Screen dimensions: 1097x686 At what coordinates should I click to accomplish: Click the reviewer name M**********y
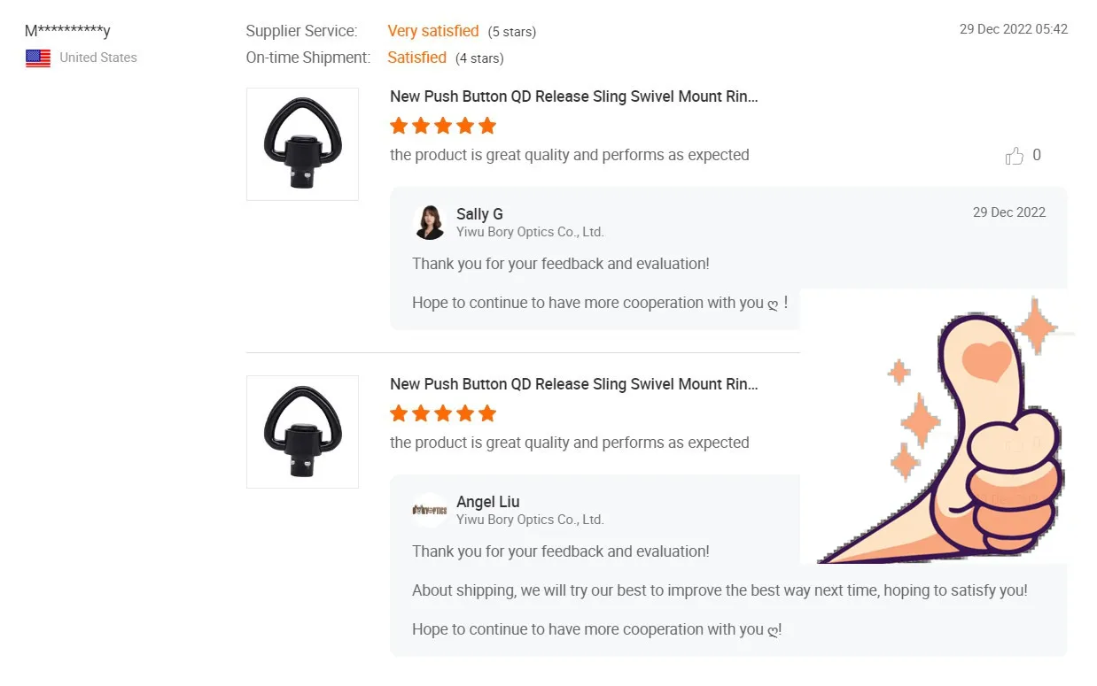(67, 32)
